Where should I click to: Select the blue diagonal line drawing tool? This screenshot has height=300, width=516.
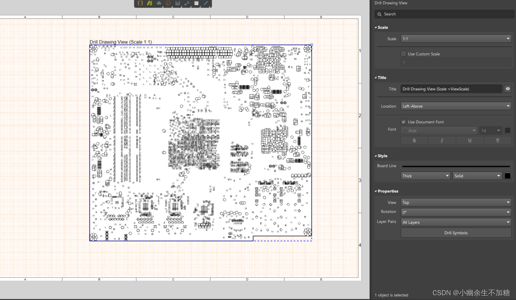pos(206,3)
